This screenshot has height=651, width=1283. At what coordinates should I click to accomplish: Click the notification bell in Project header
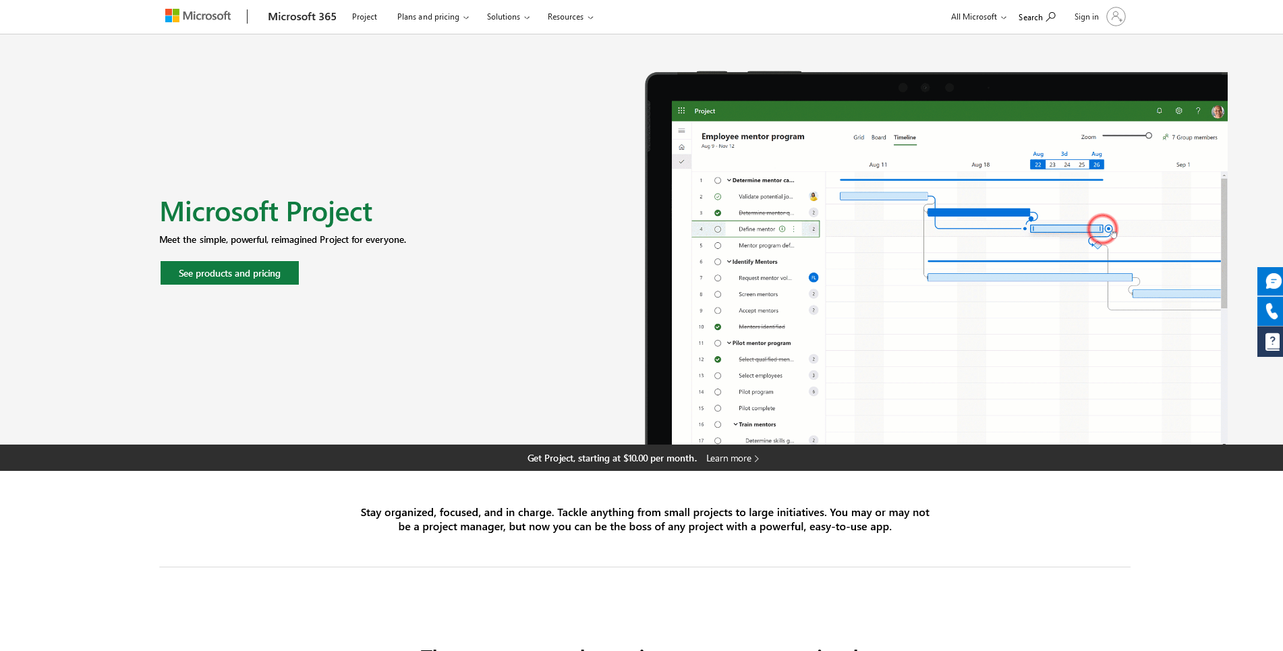pos(1159,111)
